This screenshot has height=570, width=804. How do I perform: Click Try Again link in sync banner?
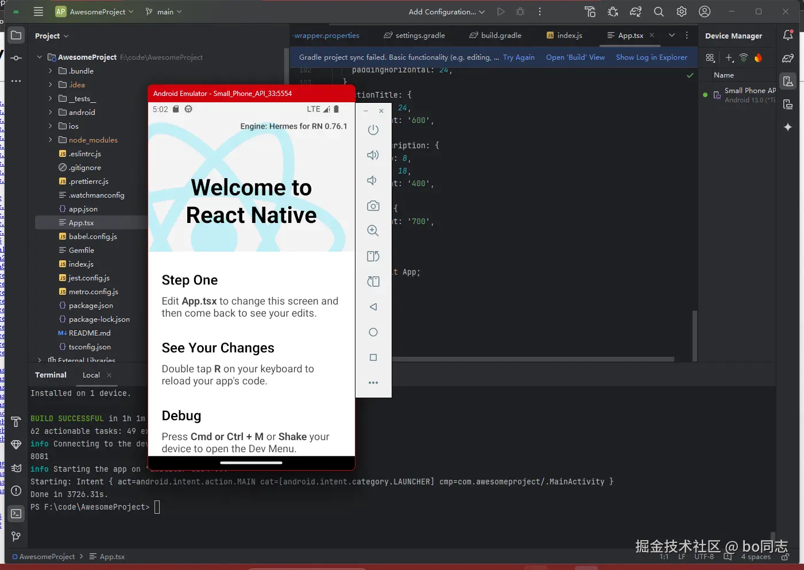coord(519,57)
